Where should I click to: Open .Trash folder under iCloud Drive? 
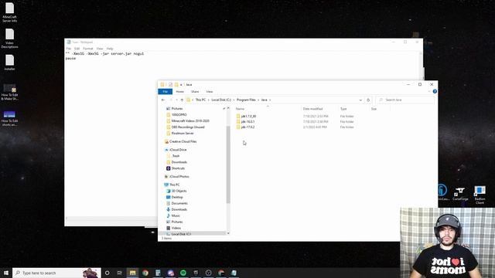coord(176,156)
